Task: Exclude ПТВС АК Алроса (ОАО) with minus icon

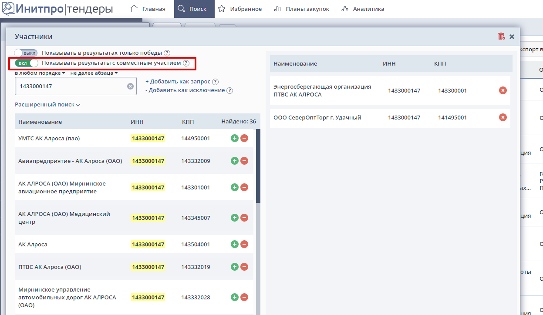Action: tap(244, 267)
